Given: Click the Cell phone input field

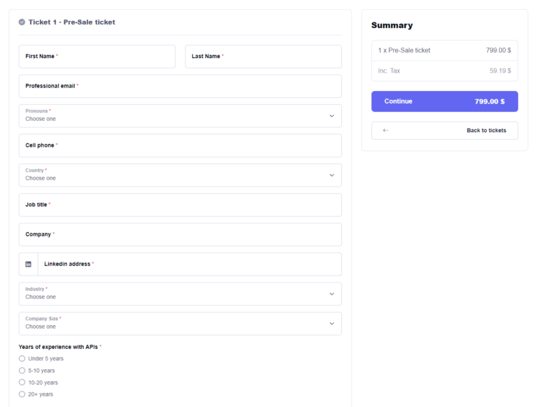Looking at the screenshot, I should pyautogui.click(x=180, y=145).
